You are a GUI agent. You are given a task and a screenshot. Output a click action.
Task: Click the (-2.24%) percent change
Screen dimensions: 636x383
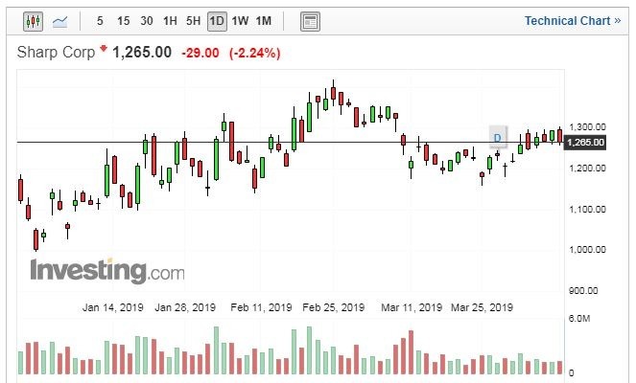(x=255, y=53)
